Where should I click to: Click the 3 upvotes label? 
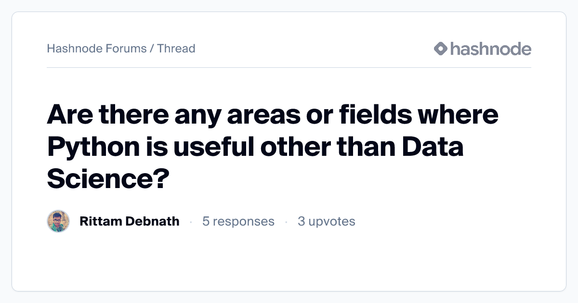[x=326, y=221]
